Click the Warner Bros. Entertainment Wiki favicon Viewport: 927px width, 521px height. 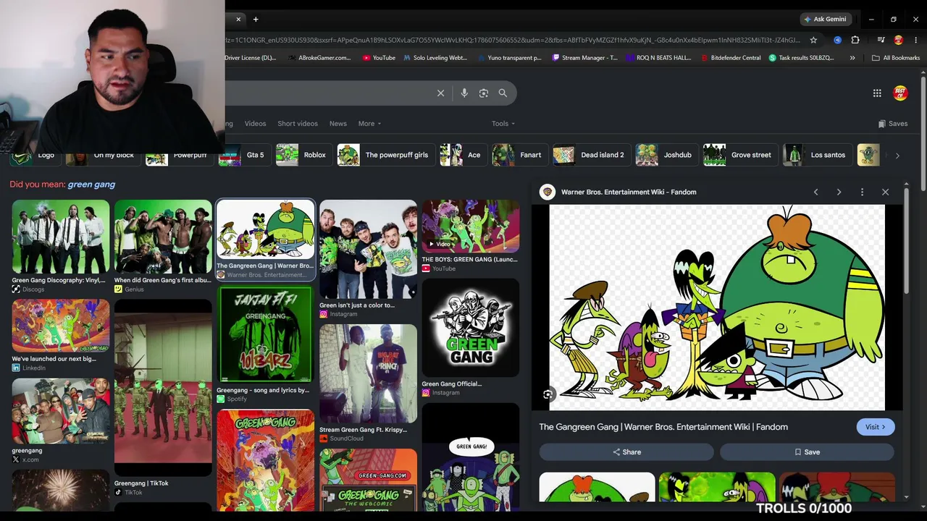tap(548, 192)
